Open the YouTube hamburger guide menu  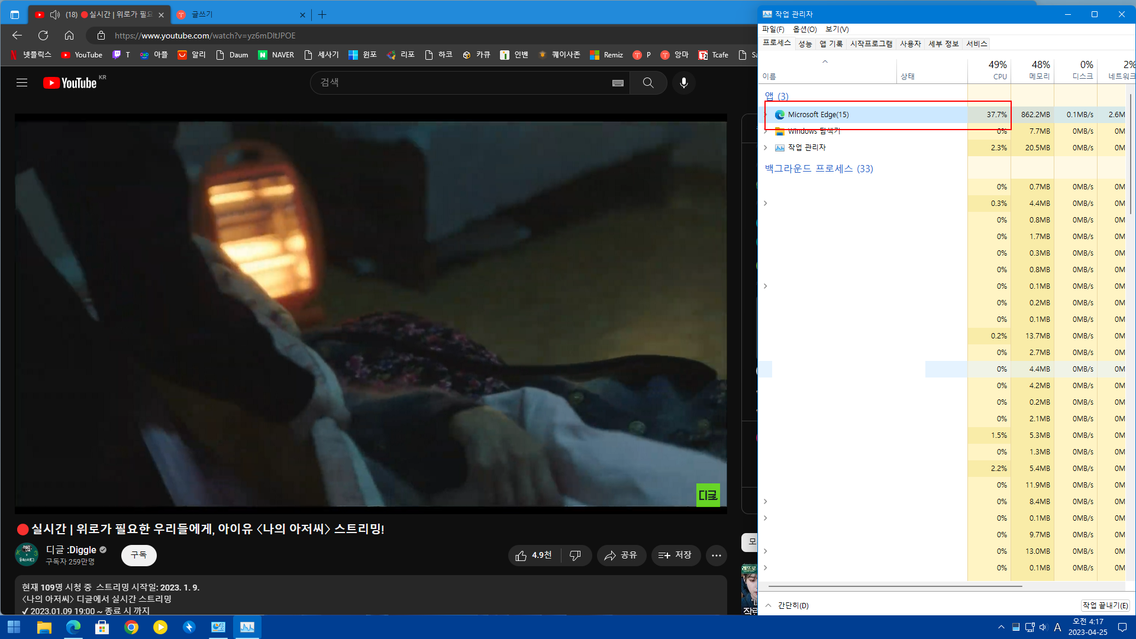[22, 83]
